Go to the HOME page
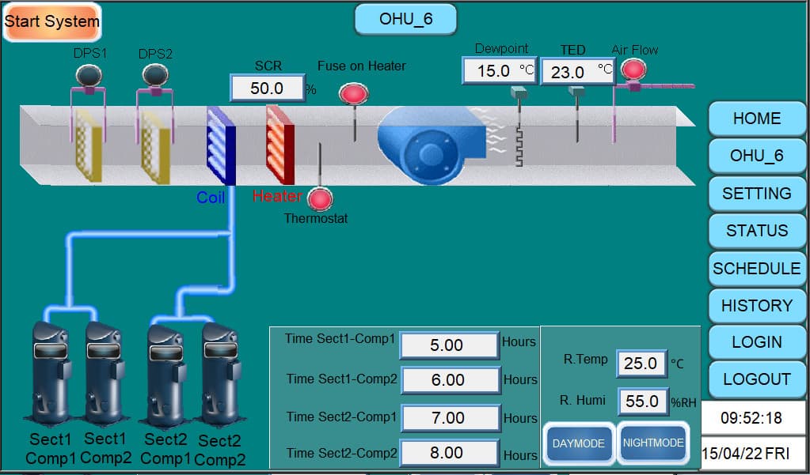The image size is (810, 475). pyautogui.click(x=756, y=119)
